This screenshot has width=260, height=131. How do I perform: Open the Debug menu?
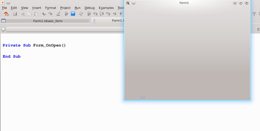89,8
